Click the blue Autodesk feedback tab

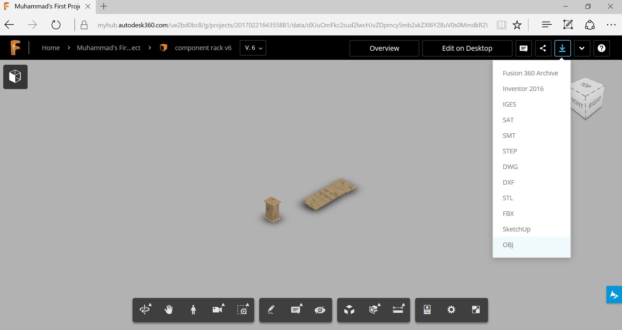(x=614, y=295)
